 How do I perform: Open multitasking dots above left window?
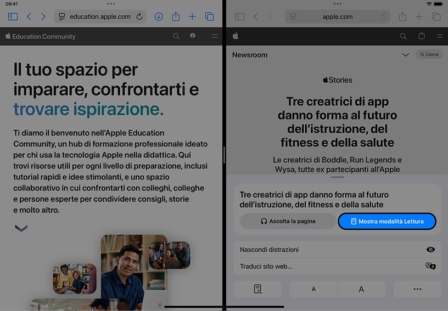click(111, 4)
